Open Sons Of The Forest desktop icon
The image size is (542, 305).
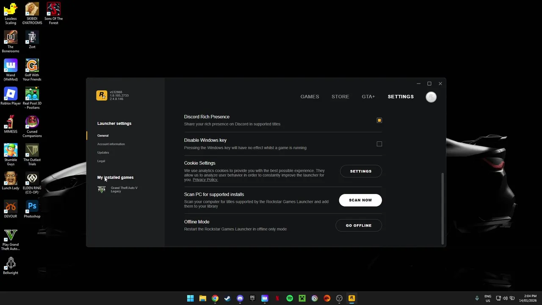(54, 14)
